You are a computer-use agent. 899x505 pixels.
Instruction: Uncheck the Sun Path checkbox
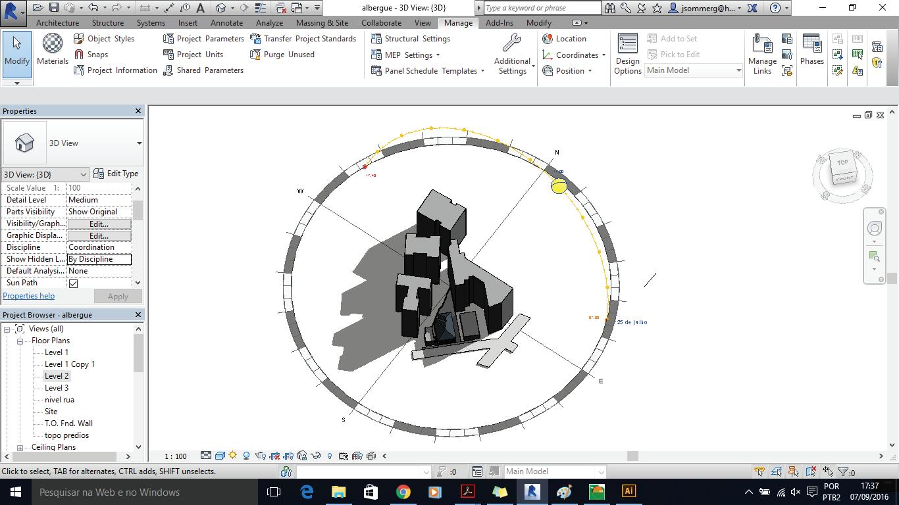coord(73,283)
